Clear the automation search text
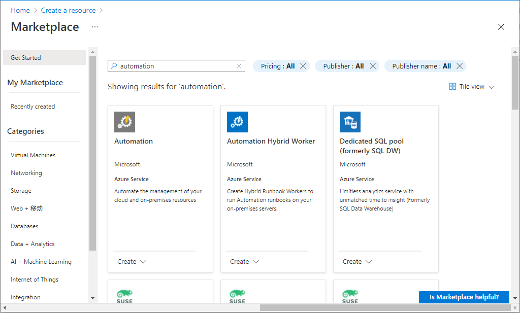 (x=239, y=66)
